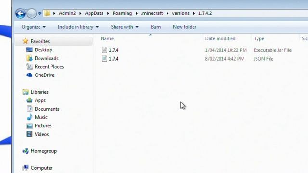Click the New folder button
Viewport: 308px width, 173px height.
click(184, 27)
